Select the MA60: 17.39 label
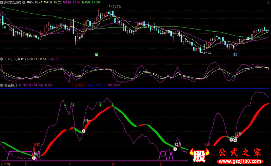This screenshot has width=271, height=166. tap(91, 2)
